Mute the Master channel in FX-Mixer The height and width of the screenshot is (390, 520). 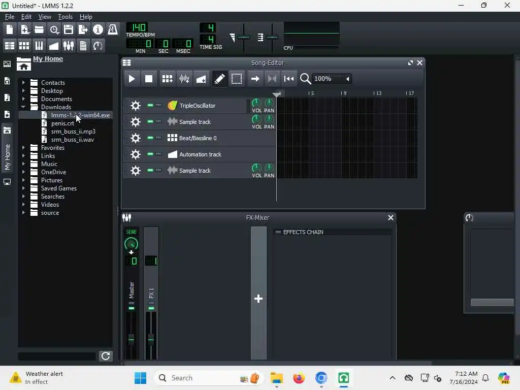click(132, 308)
